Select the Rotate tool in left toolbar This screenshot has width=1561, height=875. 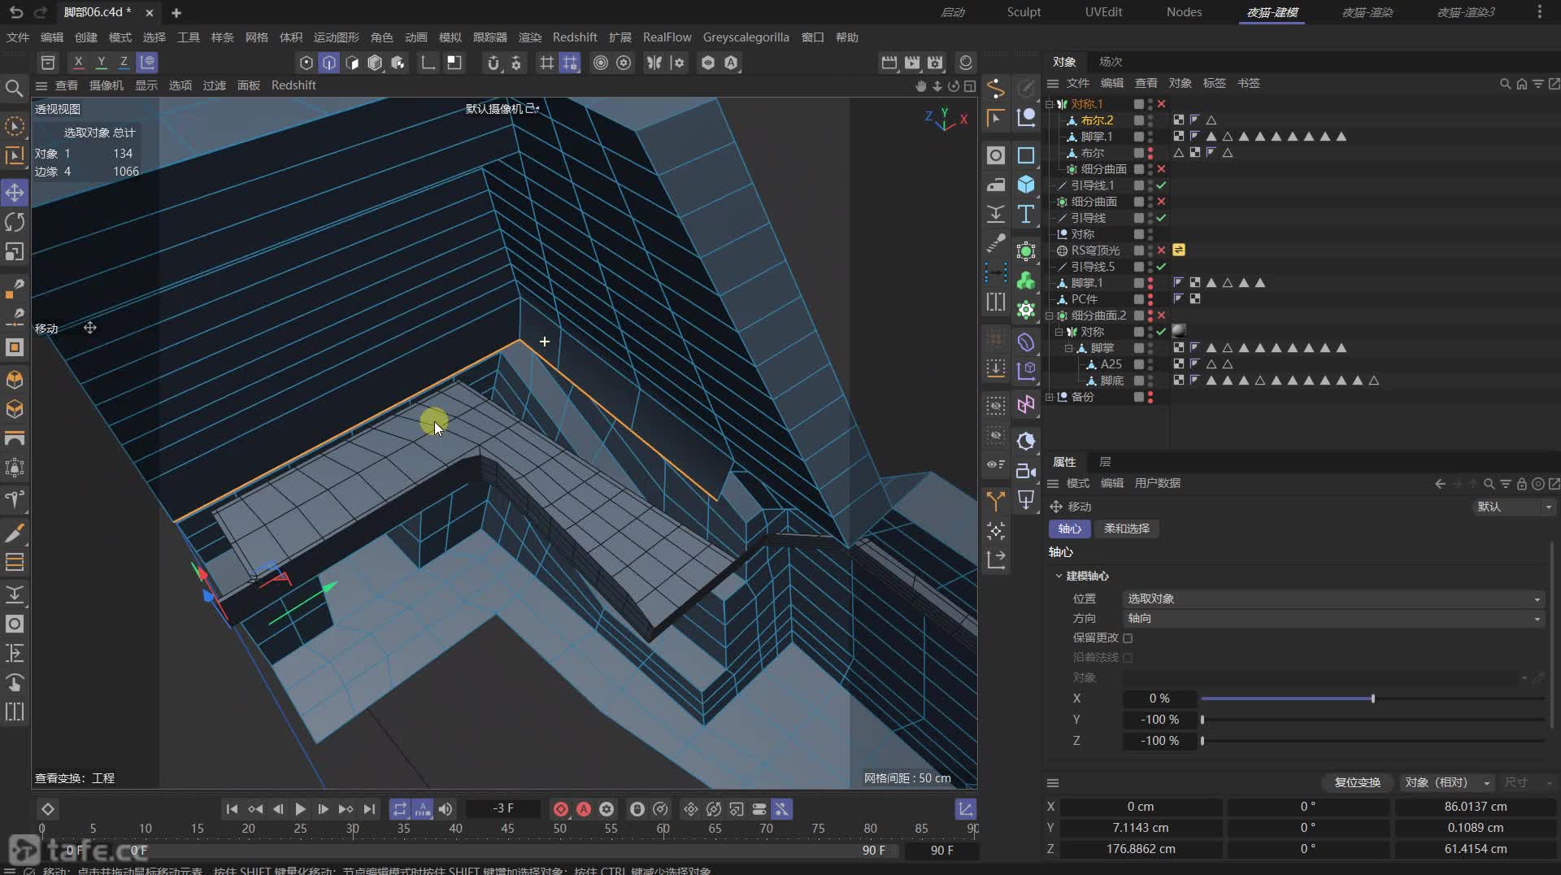coord(15,222)
